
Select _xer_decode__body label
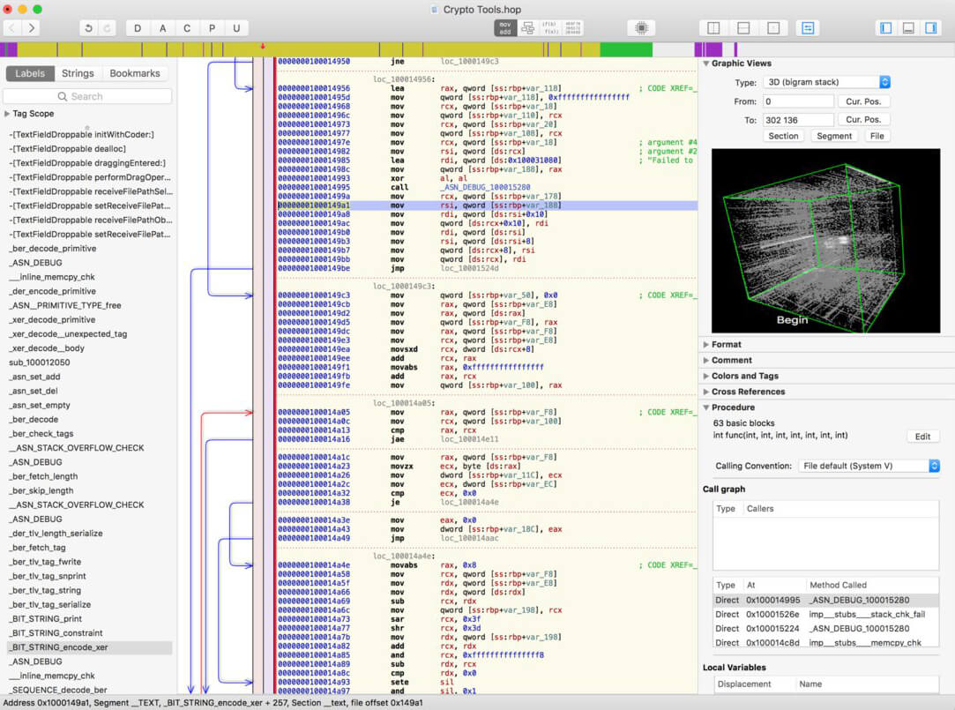[47, 348]
